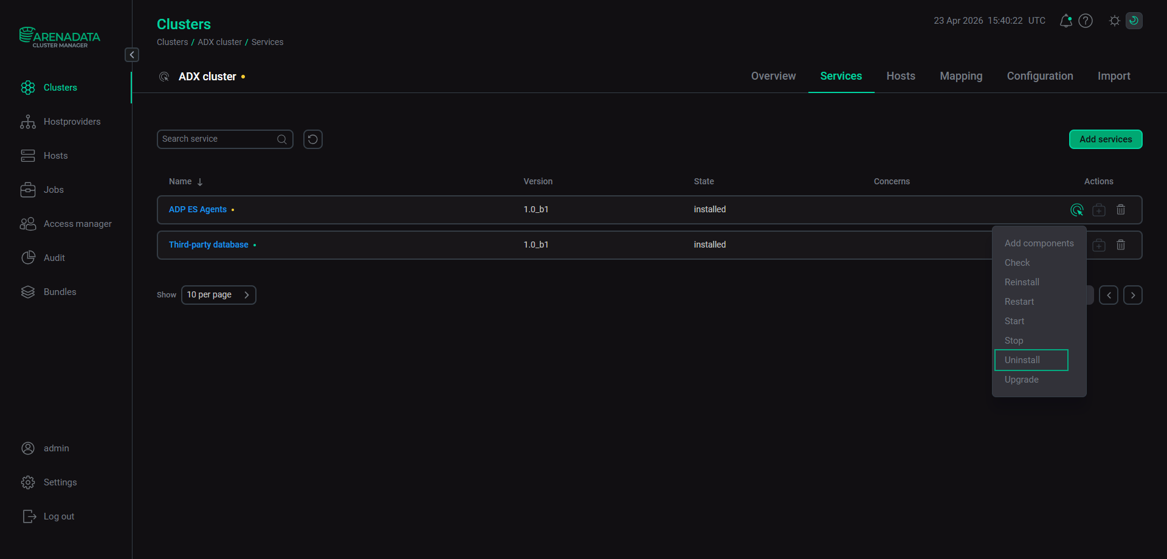Open the Import tab
The image size is (1167, 559).
pyautogui.click(x=1114, y=76)
